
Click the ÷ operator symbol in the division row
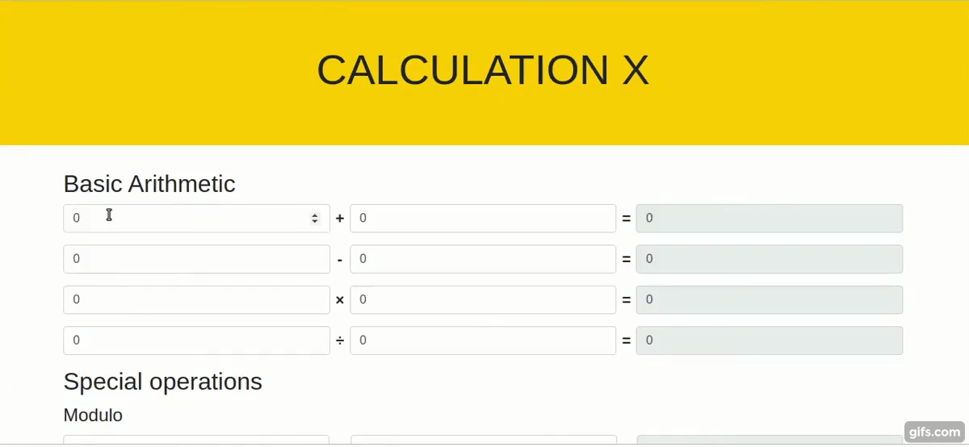click(x=340, y=340)
